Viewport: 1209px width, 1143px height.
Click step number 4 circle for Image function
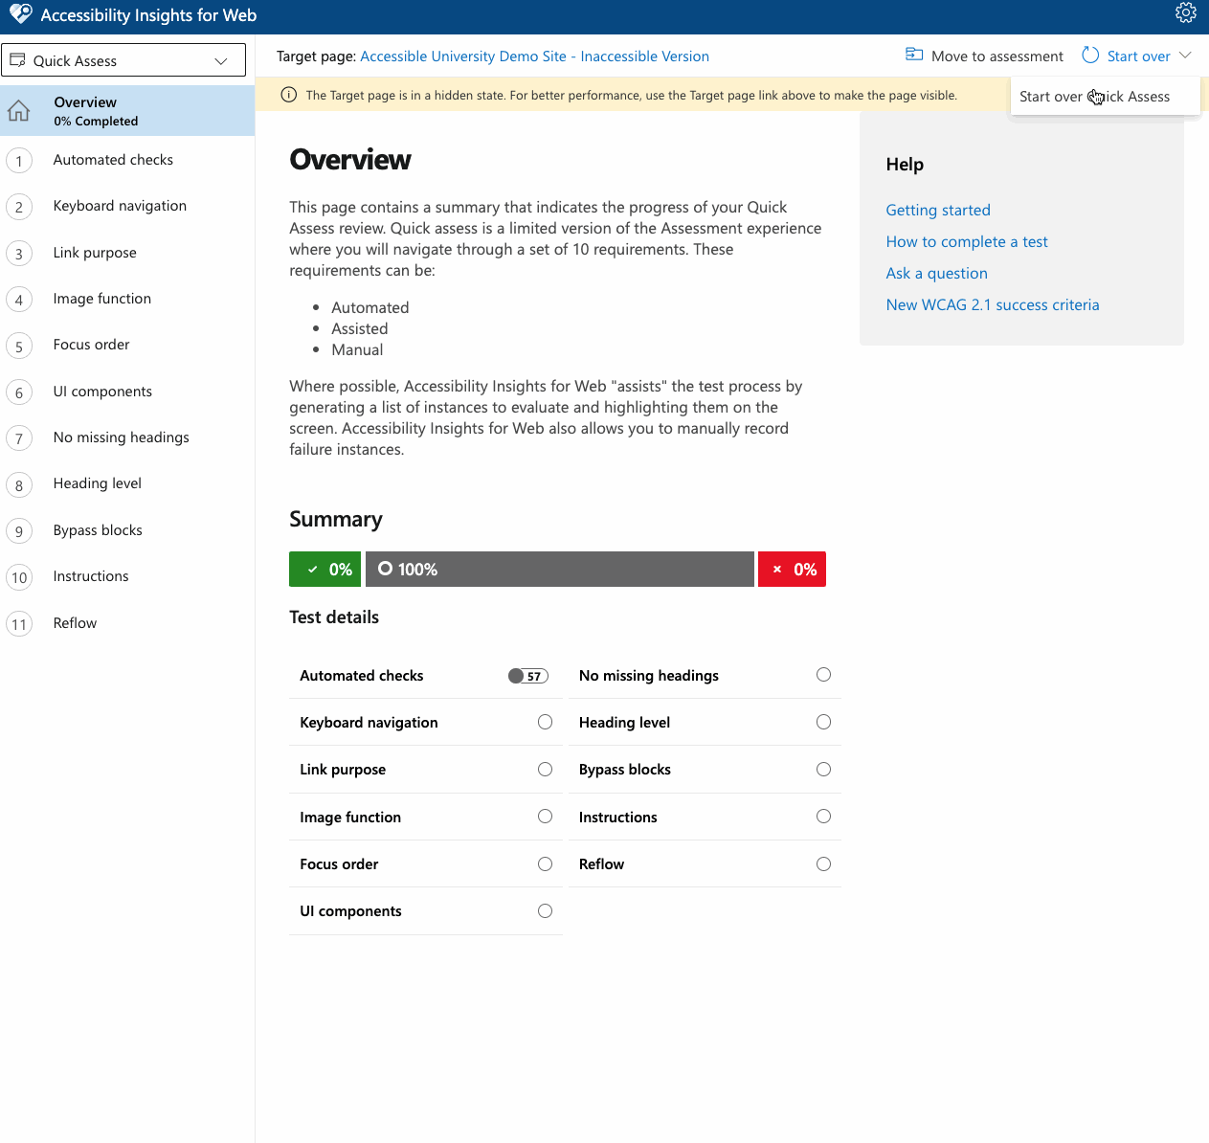click(x=19, y=300)
